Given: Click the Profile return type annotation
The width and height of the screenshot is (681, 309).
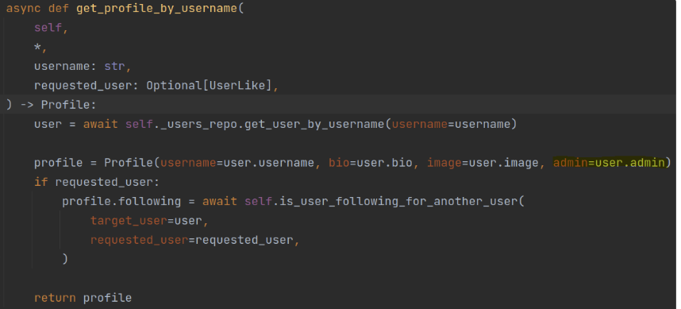Looking at the screenshot, I should tap(65, 105).
